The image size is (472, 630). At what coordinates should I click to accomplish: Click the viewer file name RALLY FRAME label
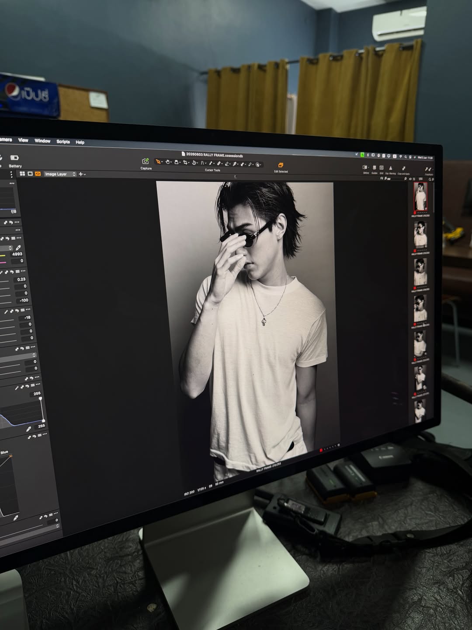click(x=269, y=467)
